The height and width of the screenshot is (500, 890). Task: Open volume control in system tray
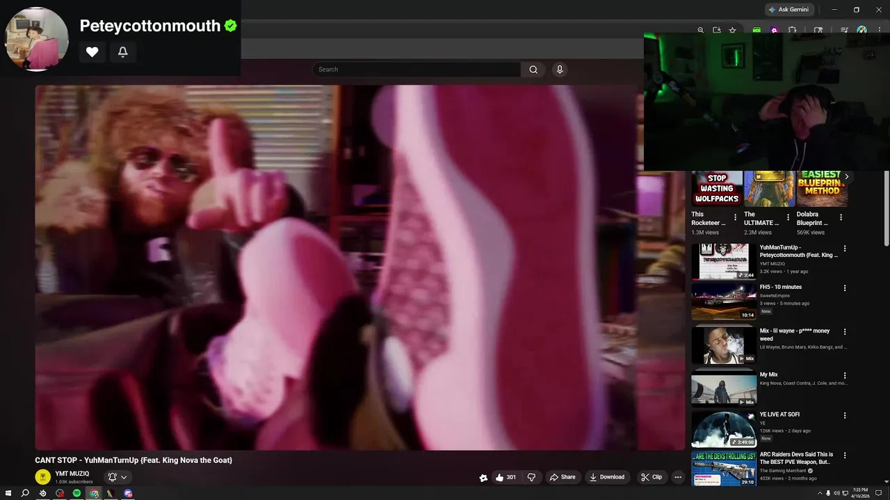(836, 493)
